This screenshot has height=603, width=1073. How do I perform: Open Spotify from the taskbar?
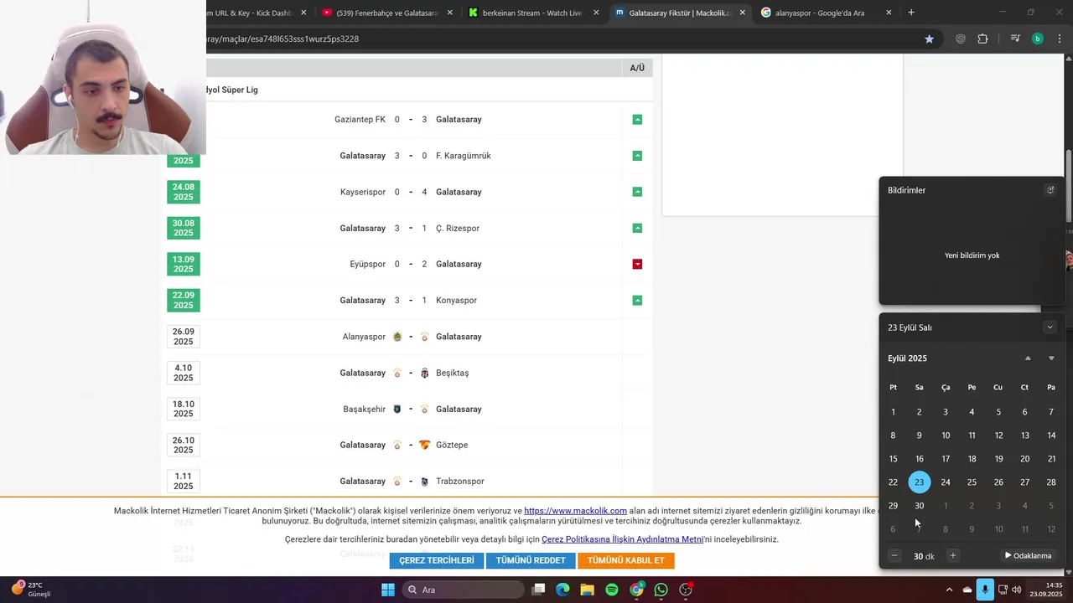pyautogui.click(x=612, y=590)
